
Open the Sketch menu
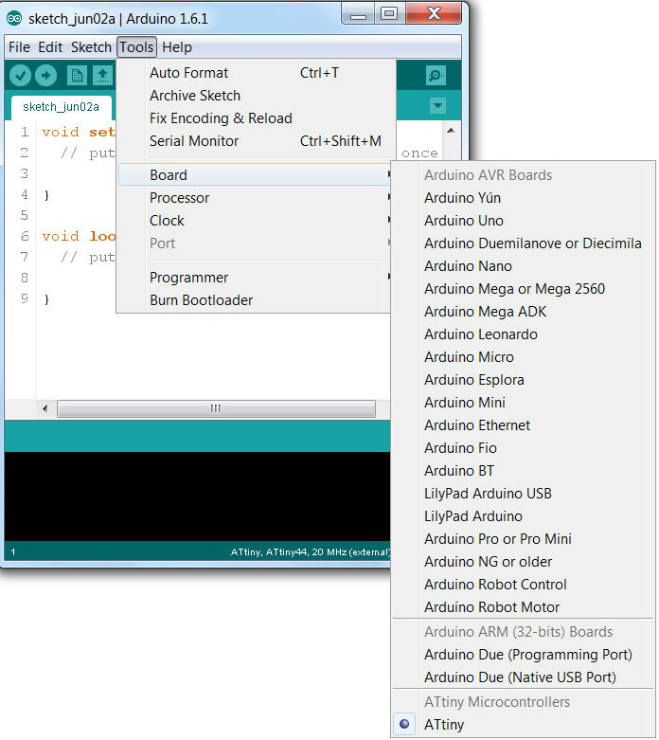[91, 47]
